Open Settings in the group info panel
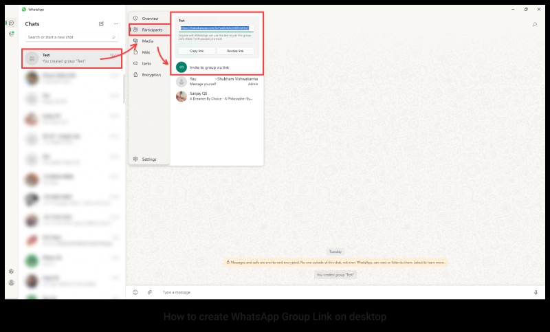This screenshot has height=332, width=550. [150, 159]
